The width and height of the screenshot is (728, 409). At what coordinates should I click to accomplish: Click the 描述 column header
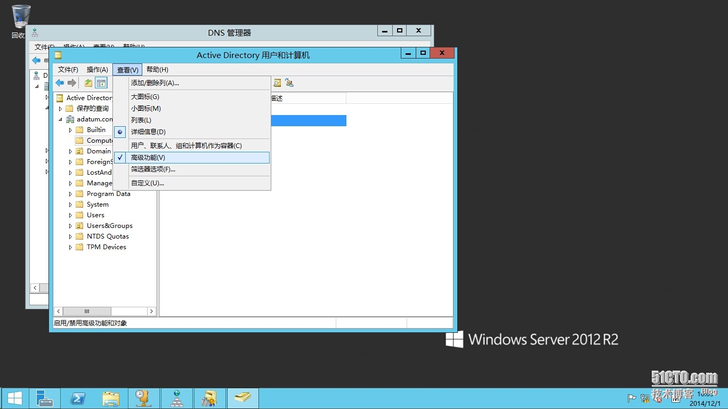coord(308,98)
